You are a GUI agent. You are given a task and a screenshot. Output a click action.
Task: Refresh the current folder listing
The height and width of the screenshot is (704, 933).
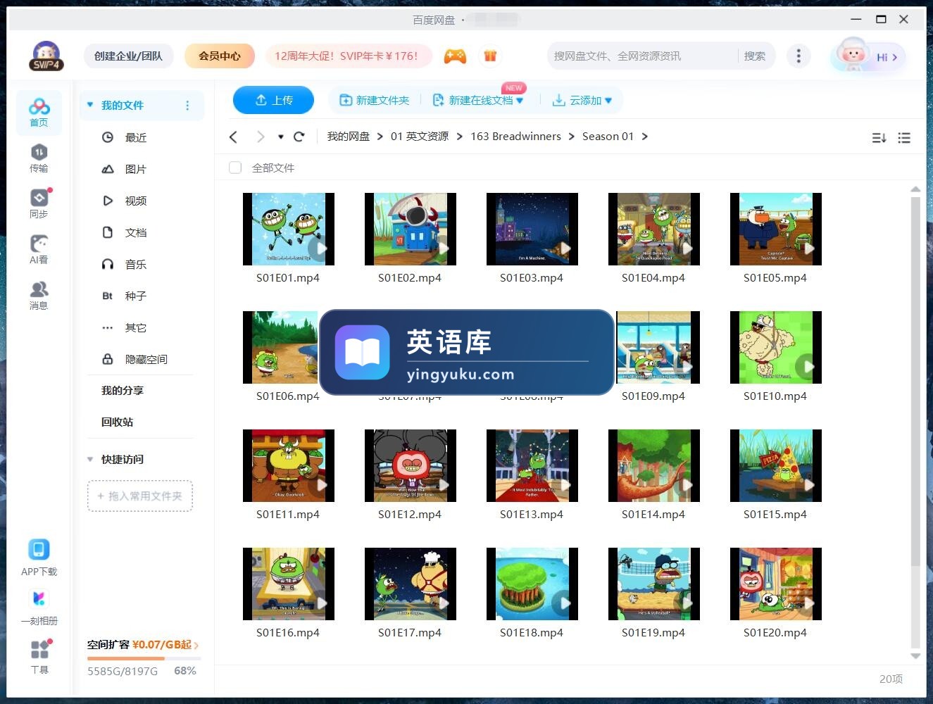(299, 137)
